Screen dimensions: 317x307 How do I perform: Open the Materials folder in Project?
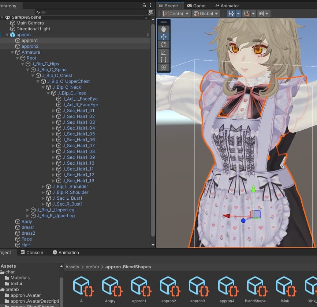[20, 278]
